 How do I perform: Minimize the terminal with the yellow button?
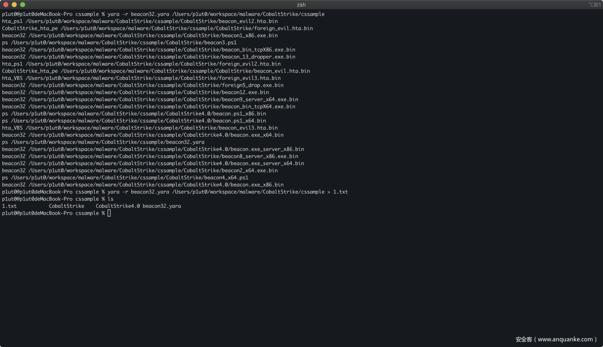click(x=14, y=4)
